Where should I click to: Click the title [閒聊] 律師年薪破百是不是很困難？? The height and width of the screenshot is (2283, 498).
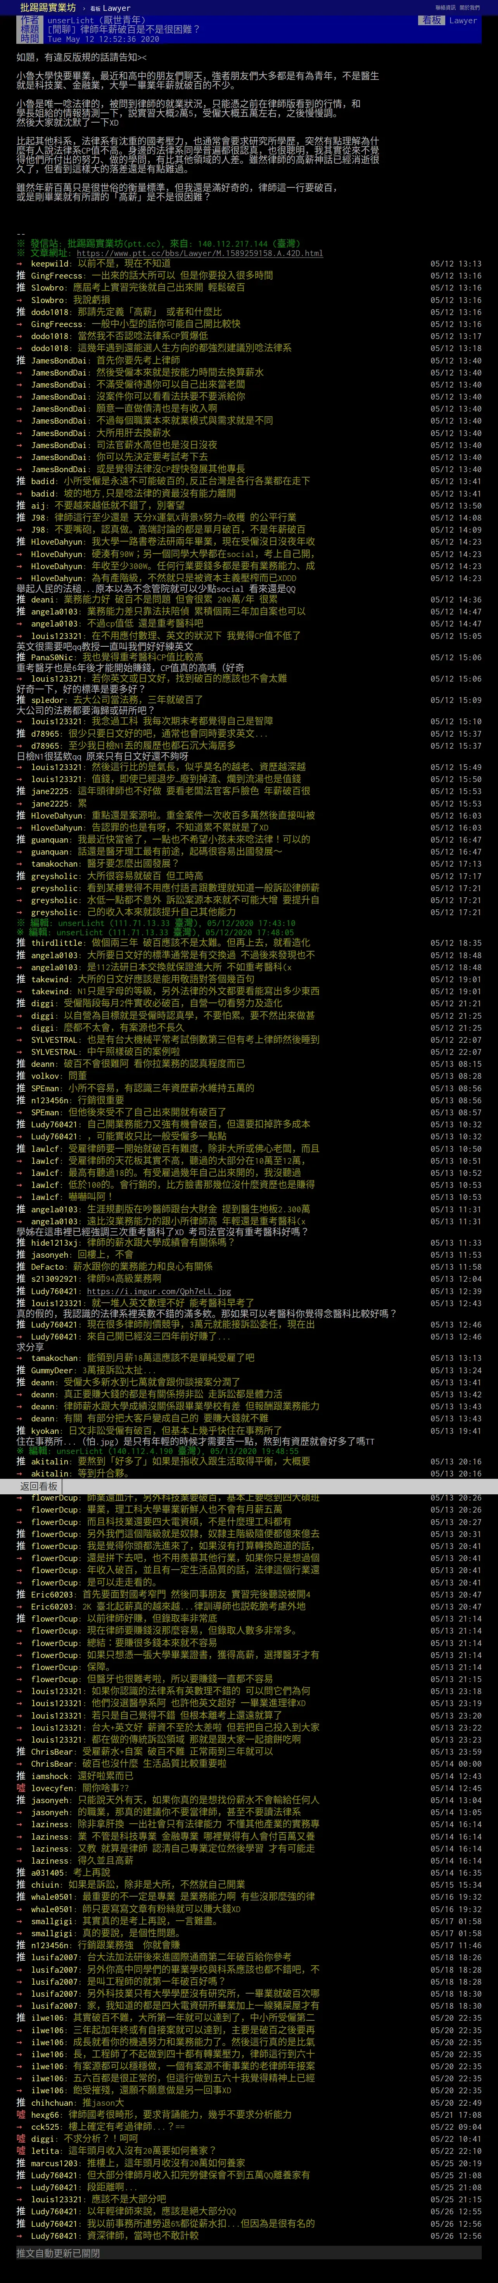(123, 29)
